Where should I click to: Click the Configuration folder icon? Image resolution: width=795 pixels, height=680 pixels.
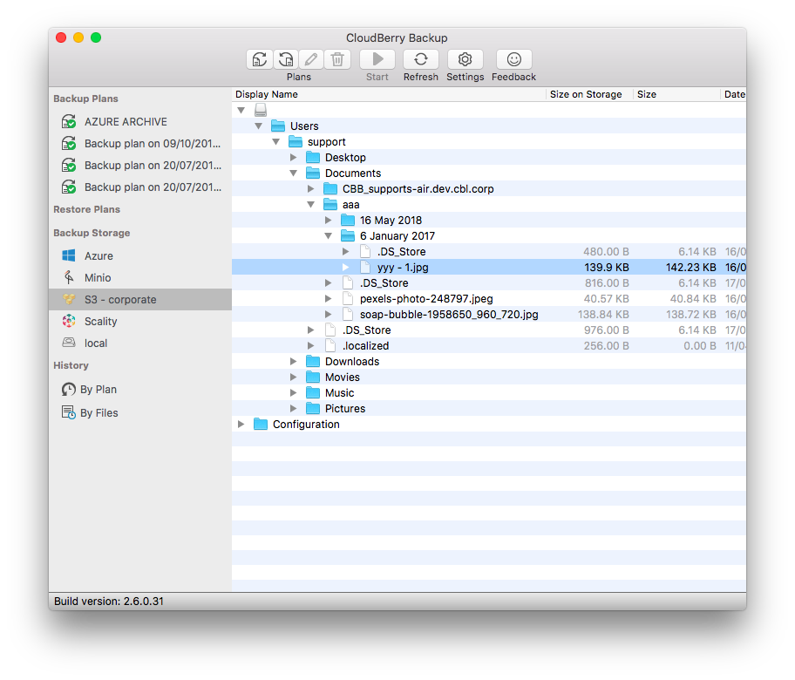point(261,424)
